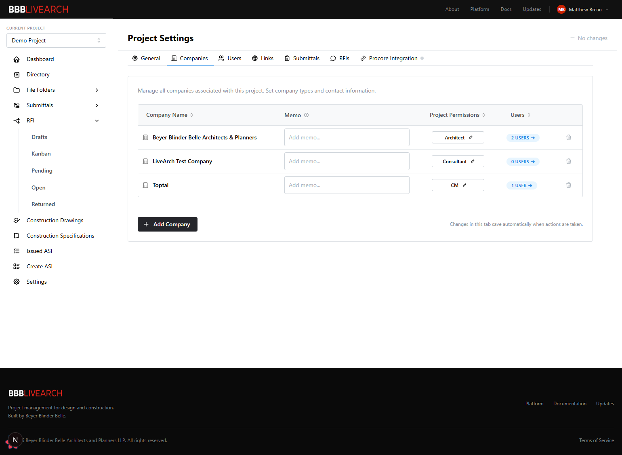Click the round N badge at bottom-left

[x=15, y=440]
